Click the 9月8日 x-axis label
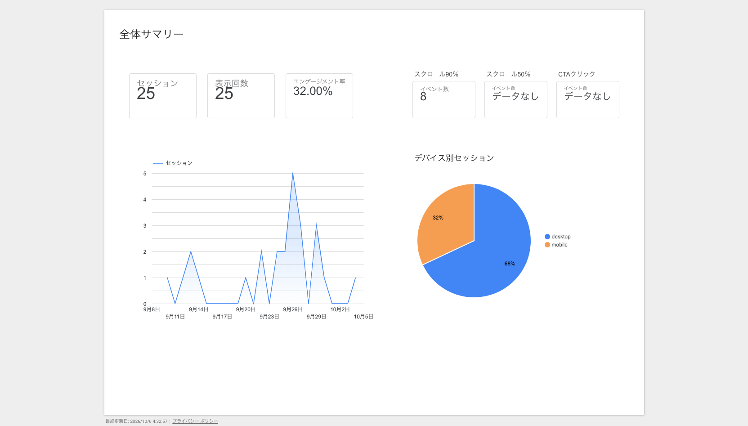748x426 pixels. click(x=152, y=309)
